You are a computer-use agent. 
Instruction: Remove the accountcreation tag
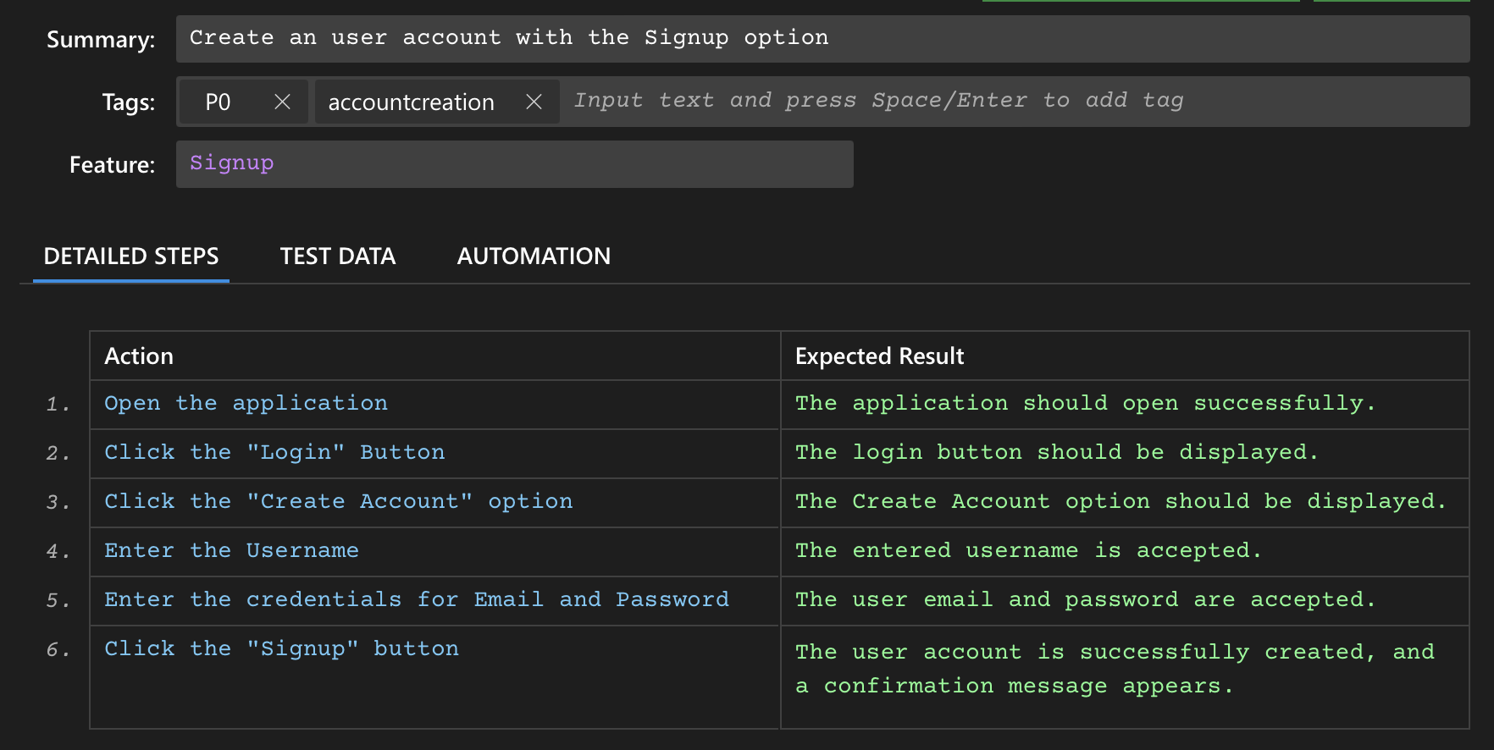(534, 102)
